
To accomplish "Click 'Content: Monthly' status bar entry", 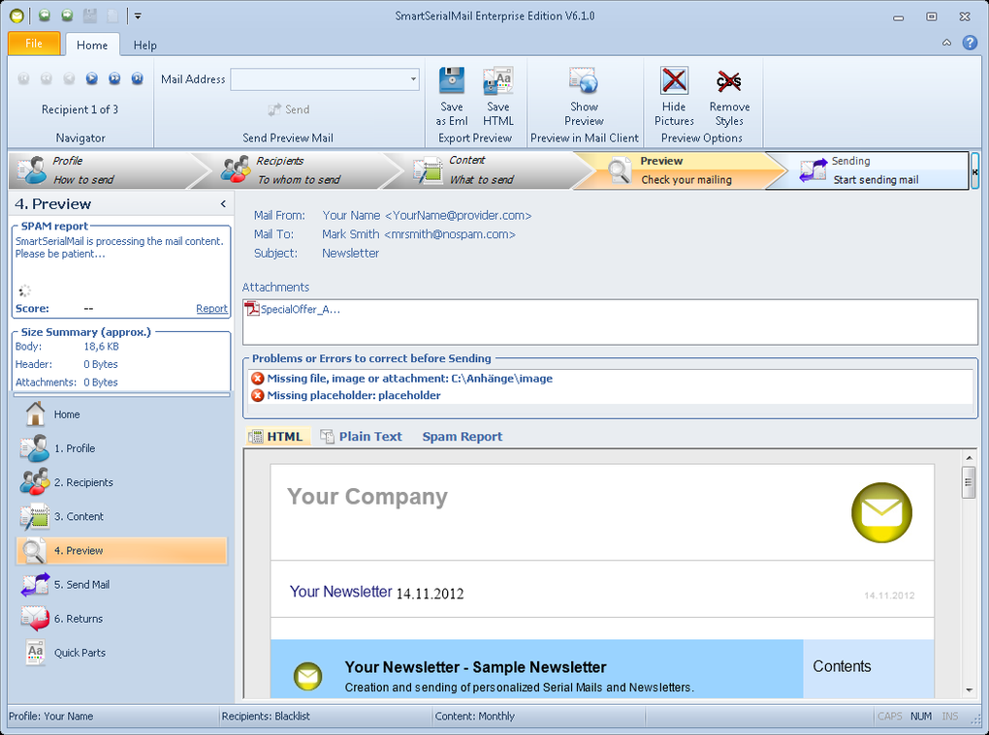I will click(x=474, y=716).
